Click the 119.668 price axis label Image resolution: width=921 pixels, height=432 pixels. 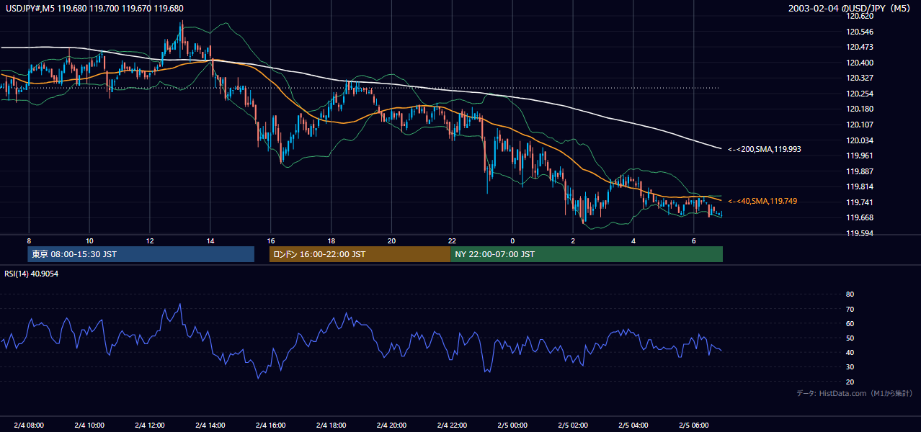(x=860, y=217)
